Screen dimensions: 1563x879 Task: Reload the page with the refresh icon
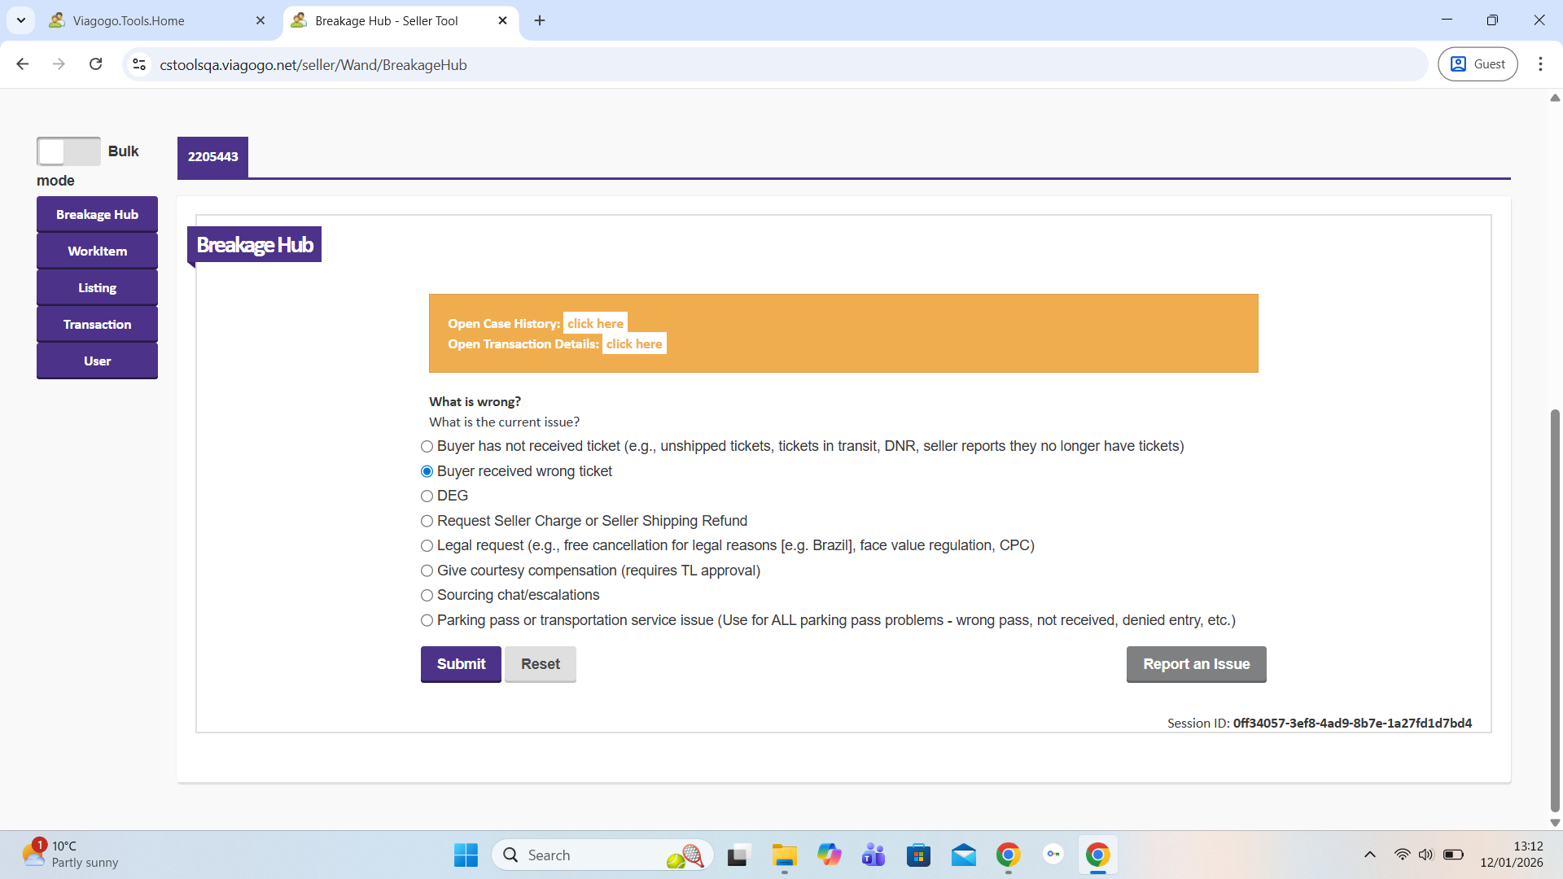[96, 64]
